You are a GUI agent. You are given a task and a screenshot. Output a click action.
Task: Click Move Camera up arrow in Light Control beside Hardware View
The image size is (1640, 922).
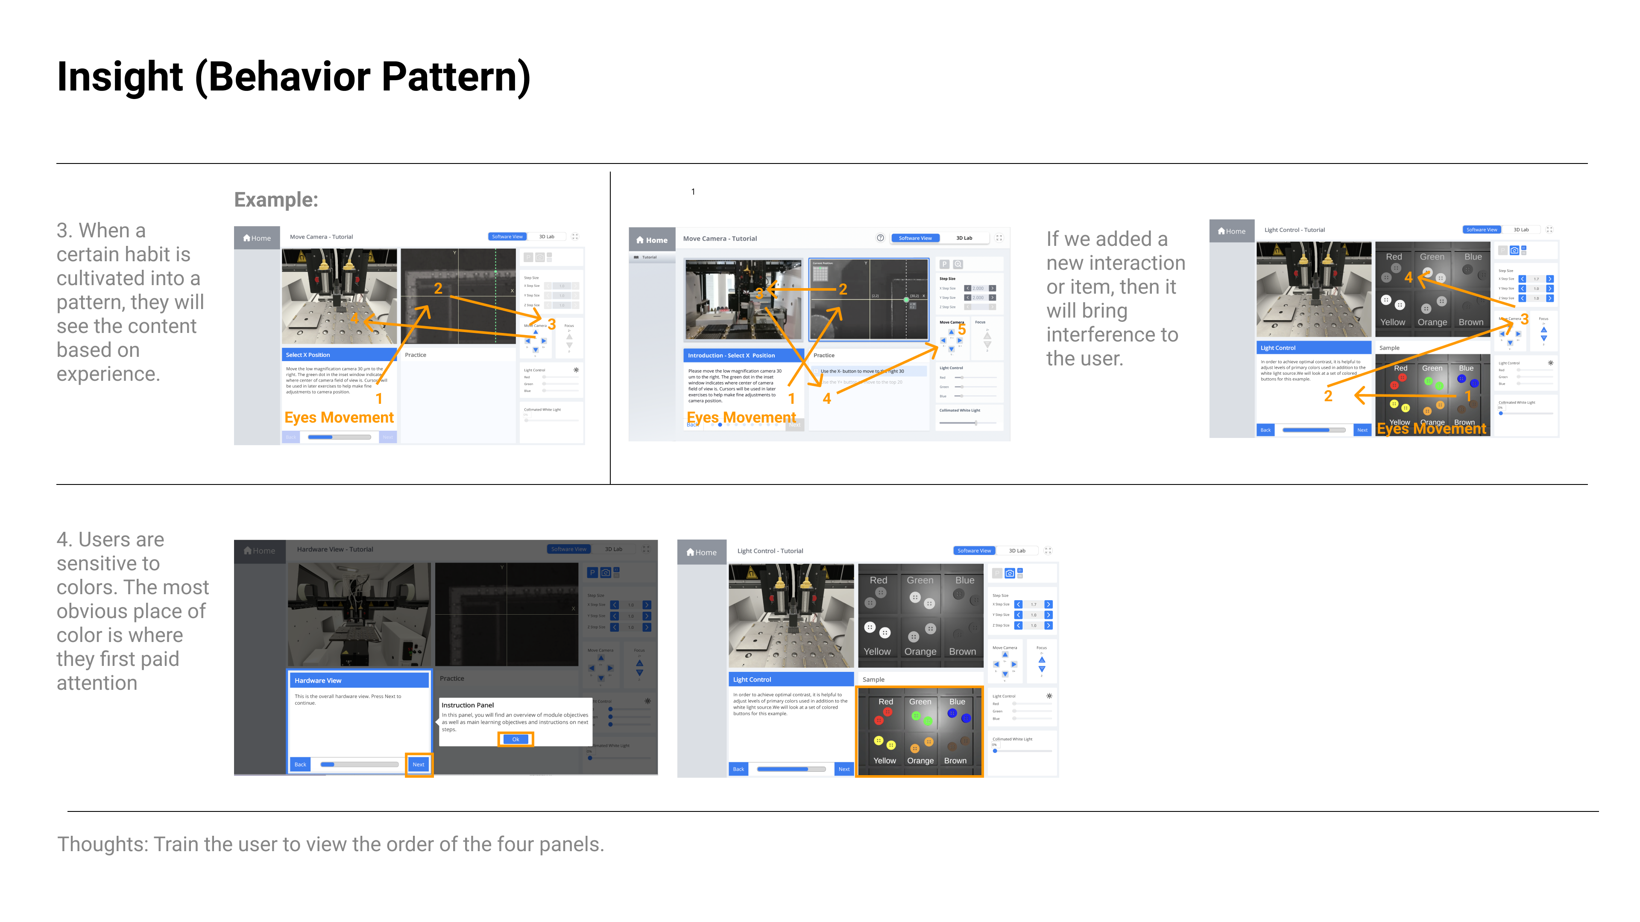click(1005, 655)
